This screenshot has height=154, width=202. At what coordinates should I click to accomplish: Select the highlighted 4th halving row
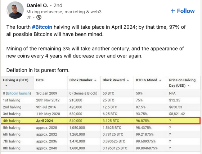[x=100, y=121]
